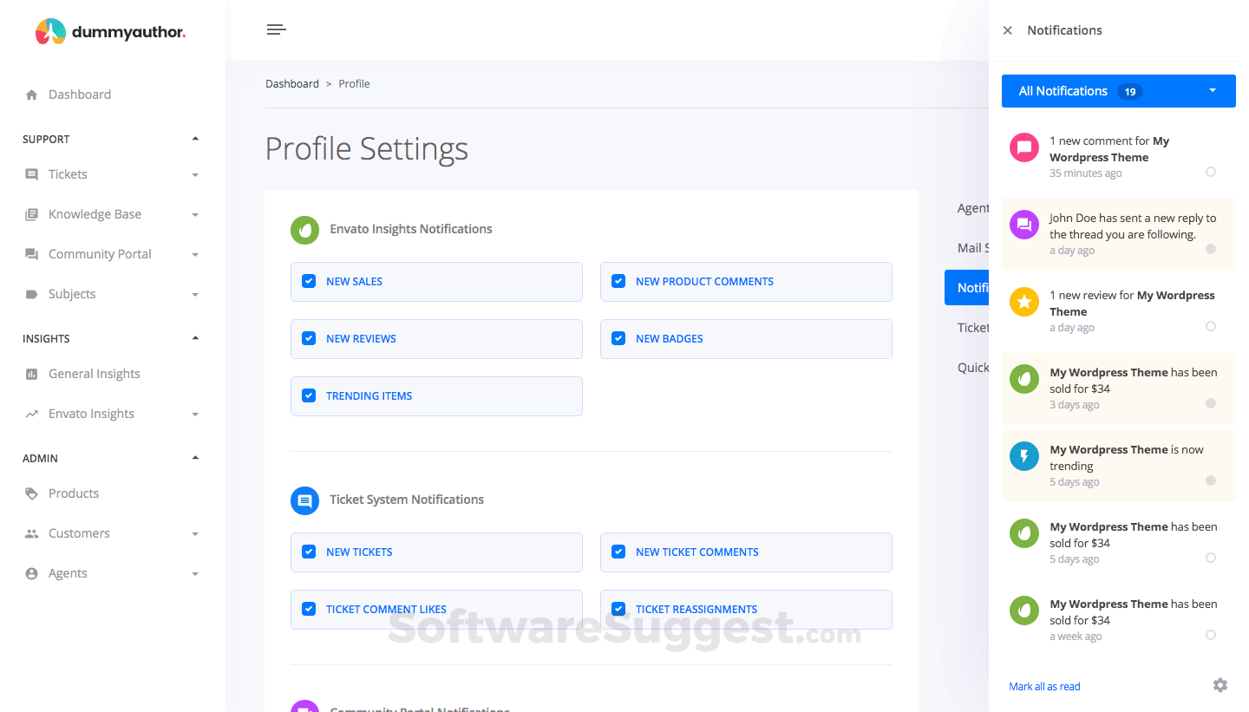
Task: Collapse the Admin section arrow
Action: 195,458
